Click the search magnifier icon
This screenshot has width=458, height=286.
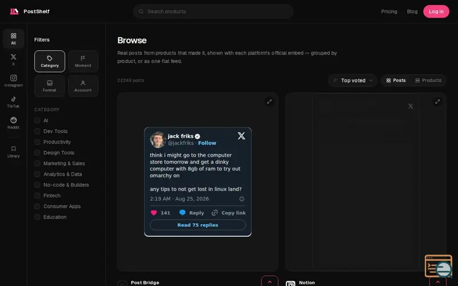click(x=141, y=11)
